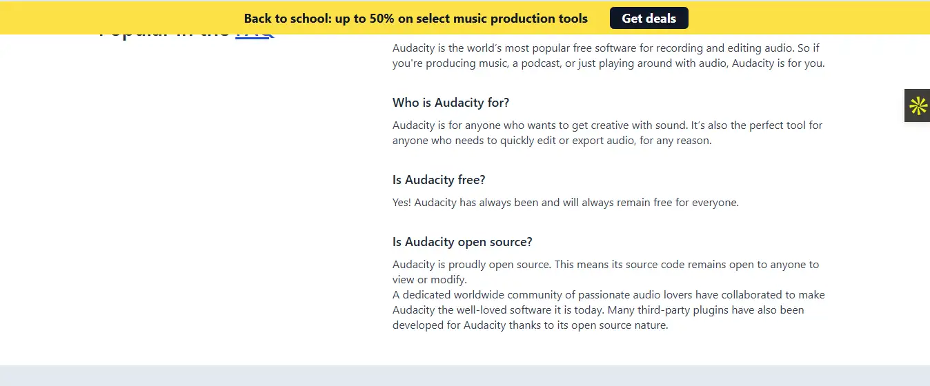Select the "Who is Audacity for?" heading
Image resolution: width=930 pixels, height=386 pixels.
(451, 103)
